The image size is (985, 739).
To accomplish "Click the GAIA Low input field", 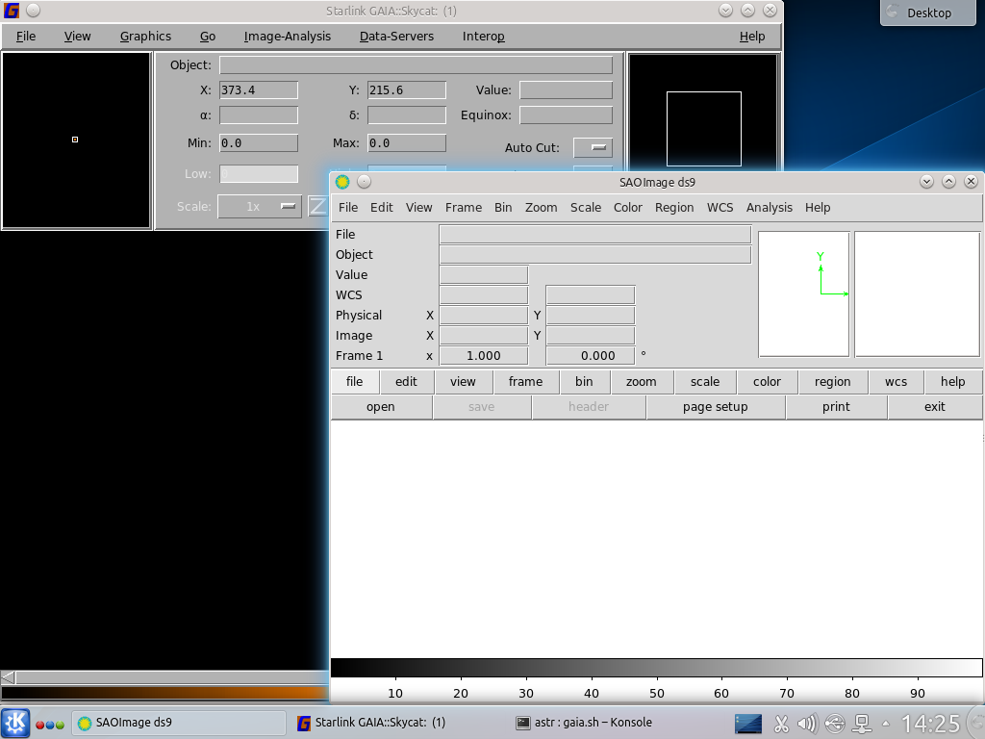I will pos(258,173).
